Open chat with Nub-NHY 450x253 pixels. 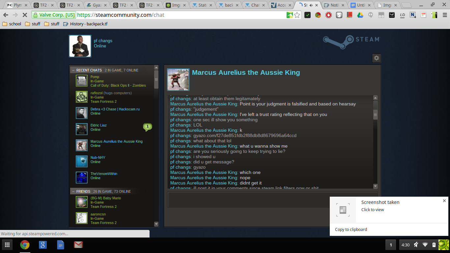98,157
